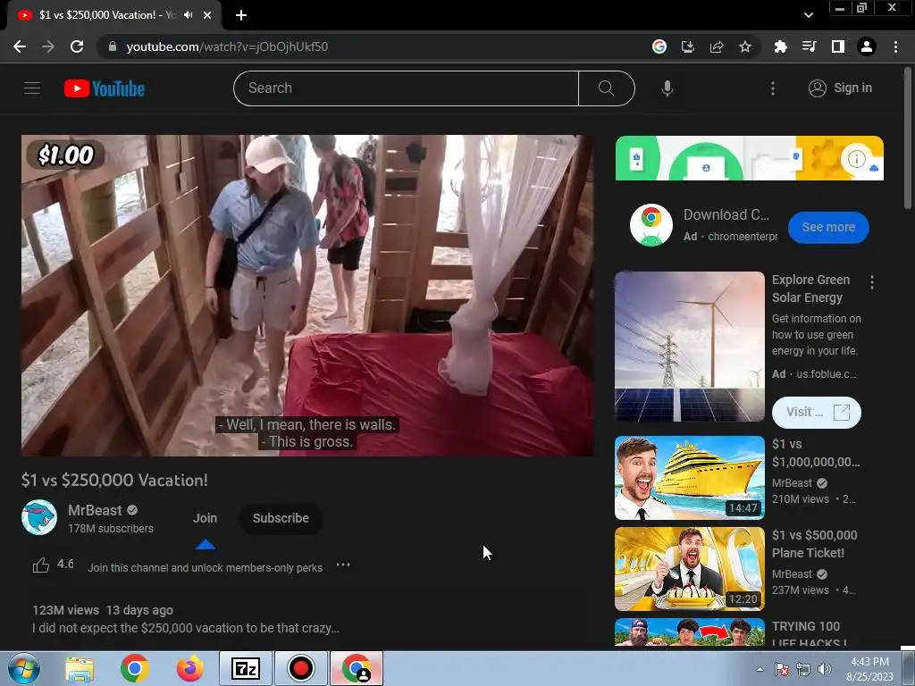Screen dimensions: 915x686
Task: Click See more on Chrome ad
Action: 828,227
